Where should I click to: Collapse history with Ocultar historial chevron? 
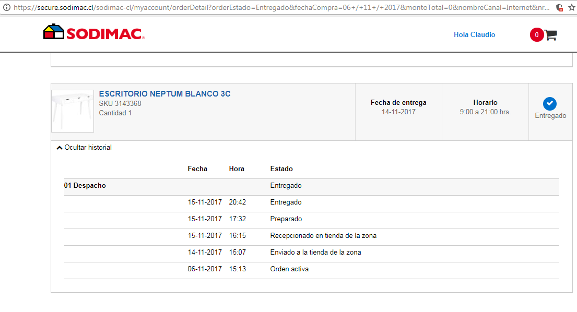(x=59, y=148)
